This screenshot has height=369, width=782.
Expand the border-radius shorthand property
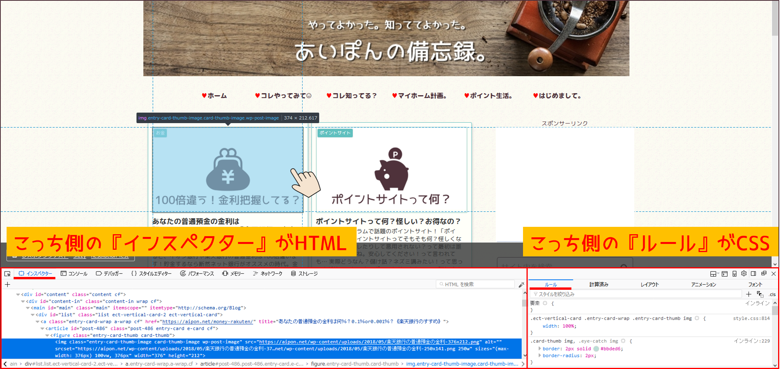coord(539,355)
